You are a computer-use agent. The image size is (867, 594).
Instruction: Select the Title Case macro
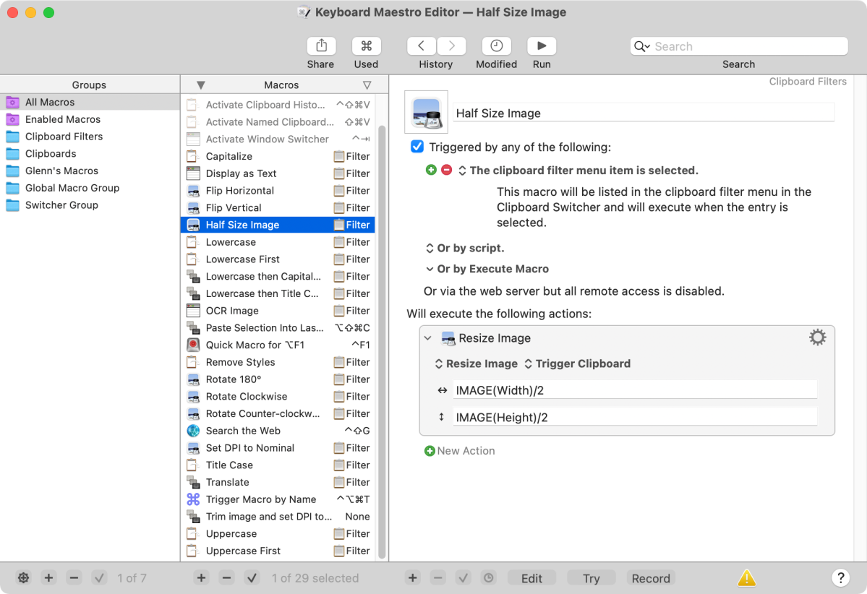[278, 465]
